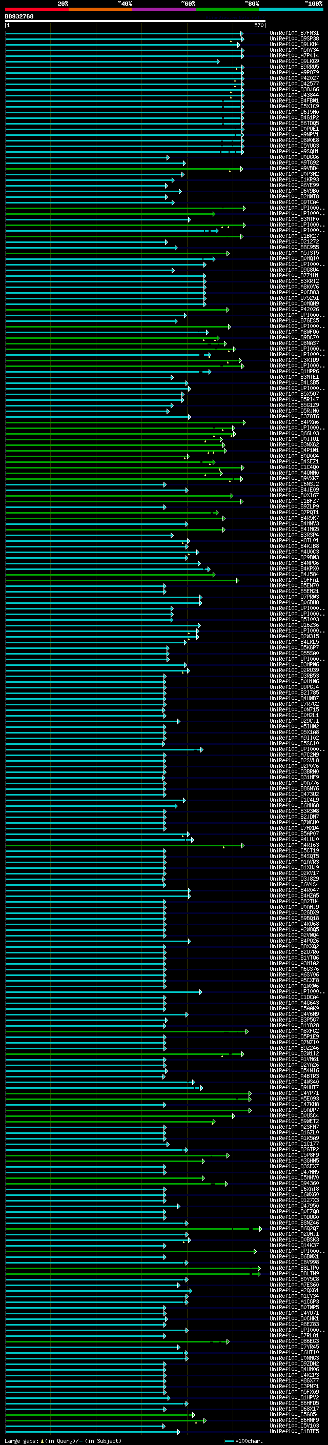This screenshot has width=328, height=1445.
Task: Click the cyan alignment bar for UniRef100_B7FN31
Action: (x=124, y=33)
